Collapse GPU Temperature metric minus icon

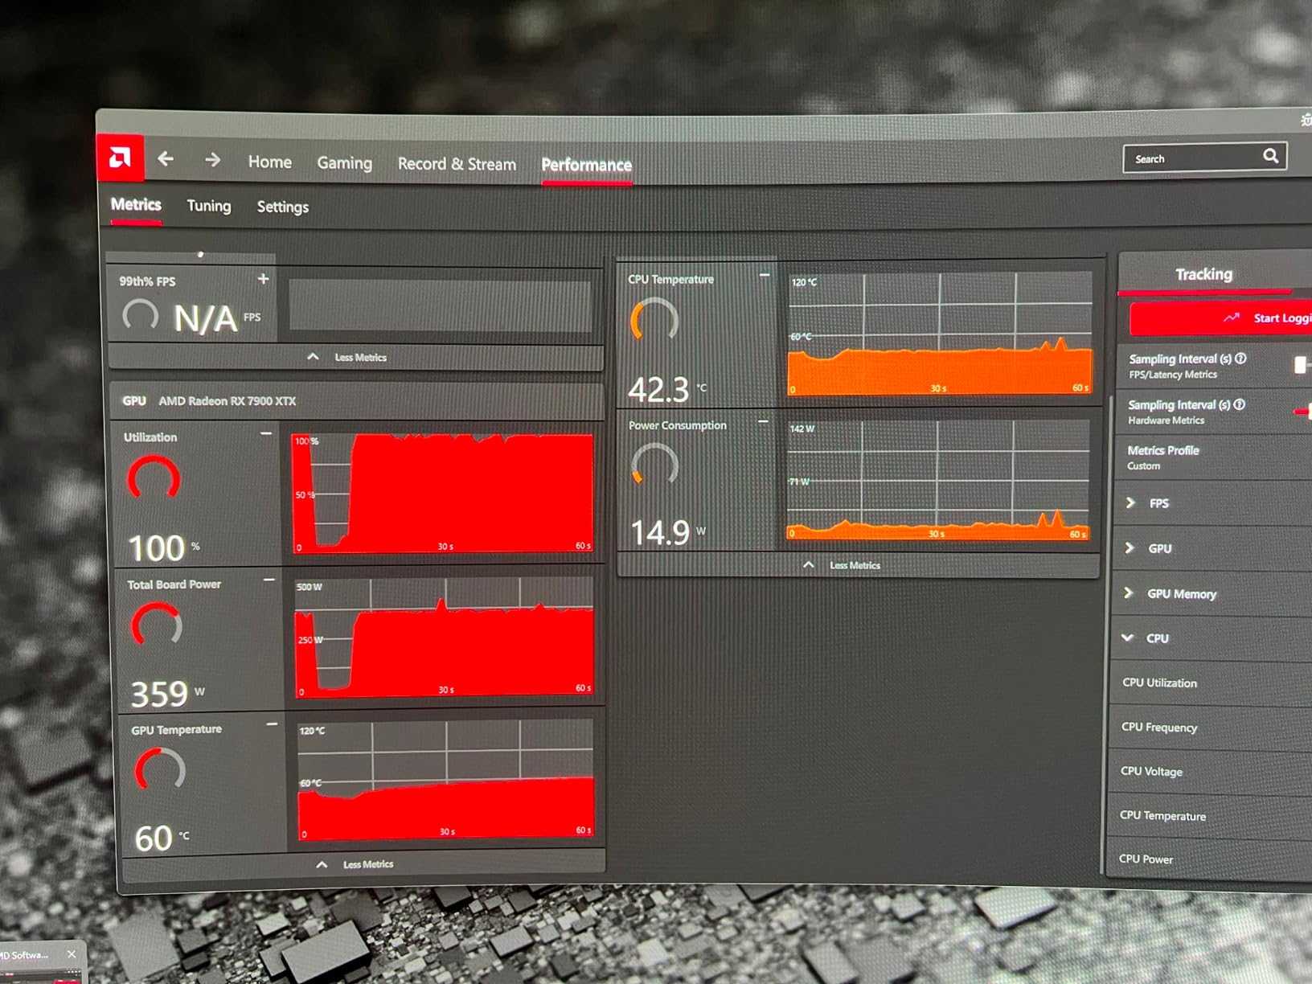pyautogui.click(x=272, y=724)
